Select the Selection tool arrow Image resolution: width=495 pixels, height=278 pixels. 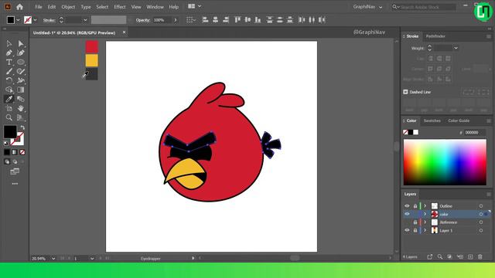coord(9,43)
